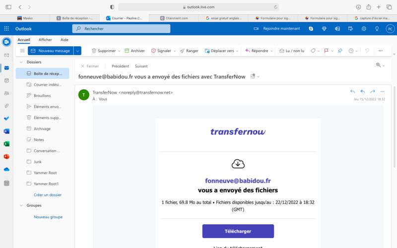Image resolution: width=397 pixels, height=248 pixels.
Task: Open more apps icon in left rail
Action: click(x=7, y=183)
